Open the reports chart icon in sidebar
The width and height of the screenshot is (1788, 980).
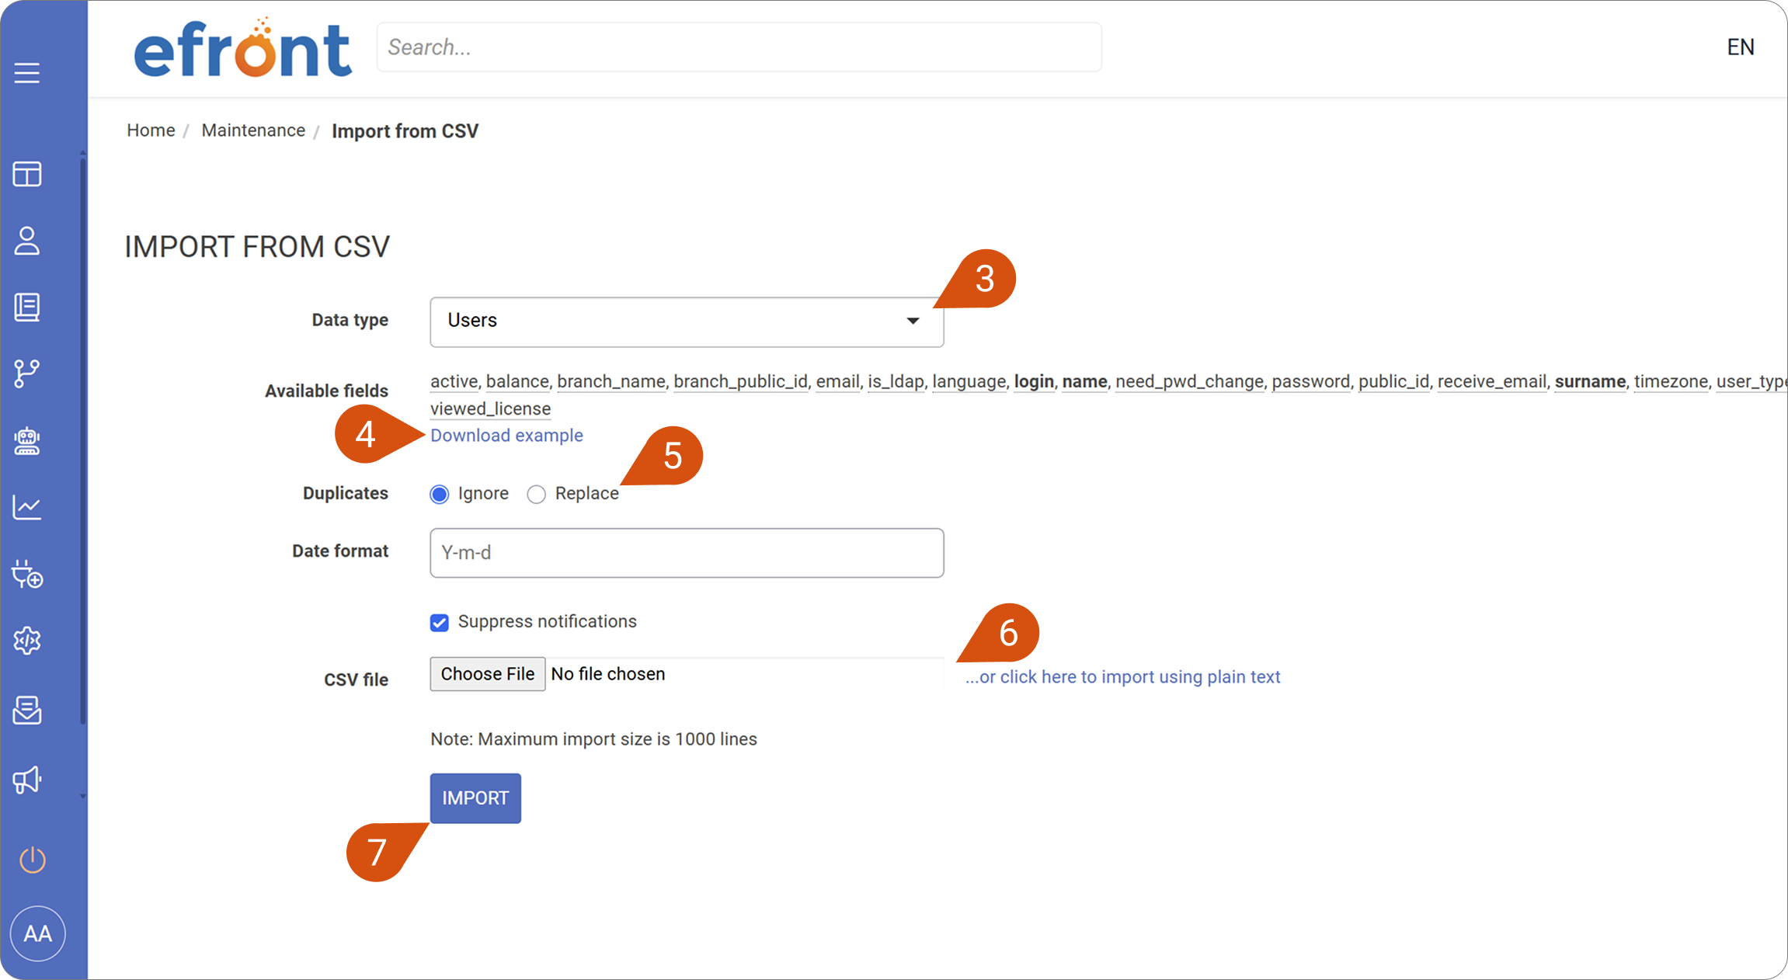coord(27,508)
